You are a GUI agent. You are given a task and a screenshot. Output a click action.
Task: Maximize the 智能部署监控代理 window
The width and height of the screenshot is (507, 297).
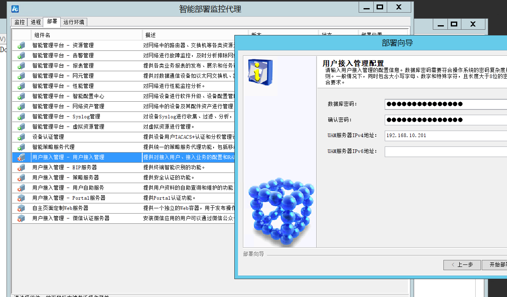point(380,7)
